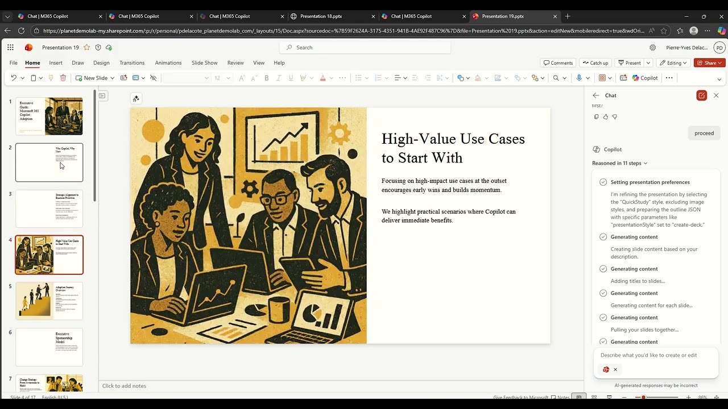Screen dimensions: 728x409
Task: Select slide 5 thumbnail 'Adoption Journey Overview'
Action: [49, 301]
